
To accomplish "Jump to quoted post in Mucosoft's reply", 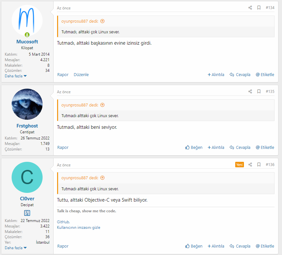I will pos(102,21).
